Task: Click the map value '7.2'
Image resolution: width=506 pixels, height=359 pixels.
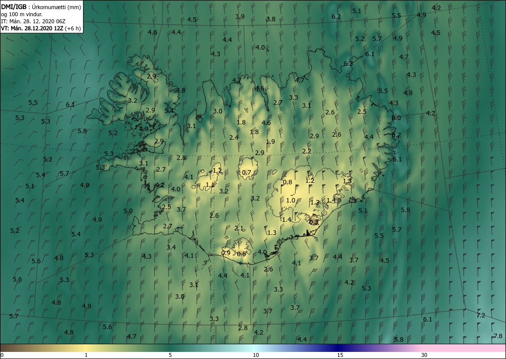Action: tap(481, 315)
